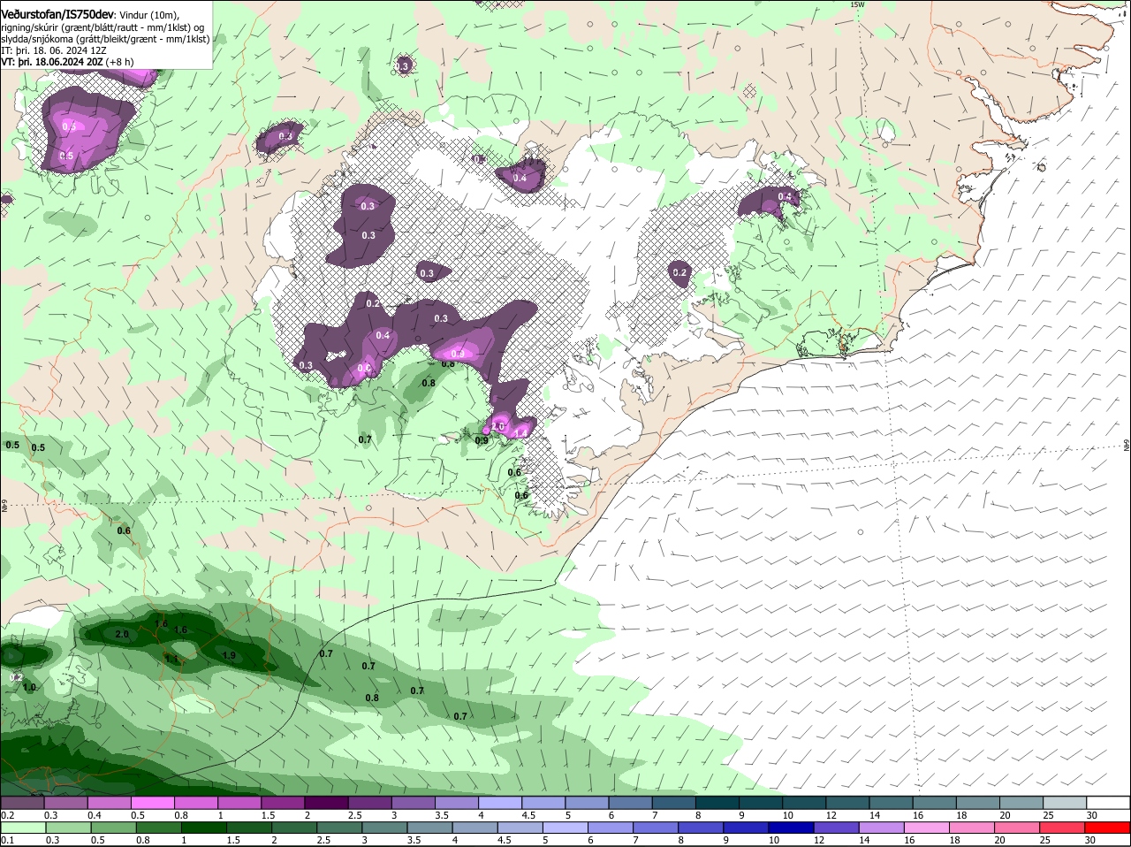Pick the violet 12–14 rain scale swatch
Image resolution: width=1131 pixels, height=847 pixels.
tap(837, 828)
